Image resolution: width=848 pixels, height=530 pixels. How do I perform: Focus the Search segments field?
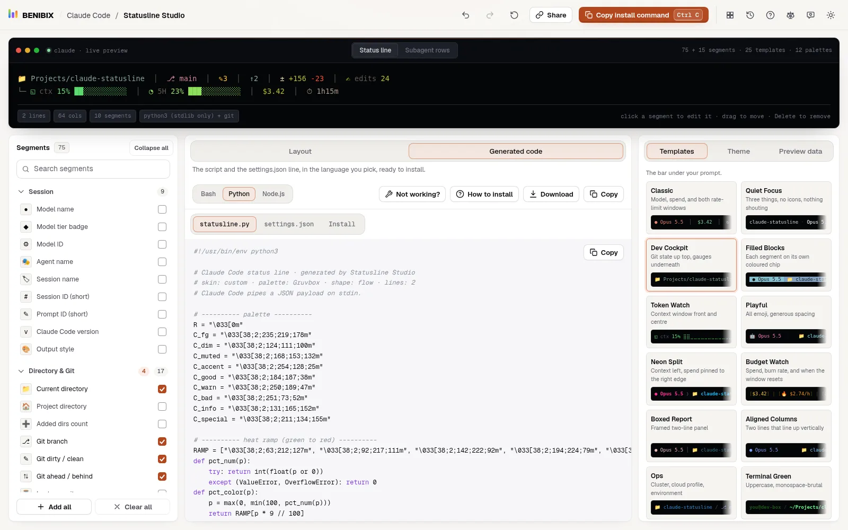pyautogui.click(x=93, y=169)
